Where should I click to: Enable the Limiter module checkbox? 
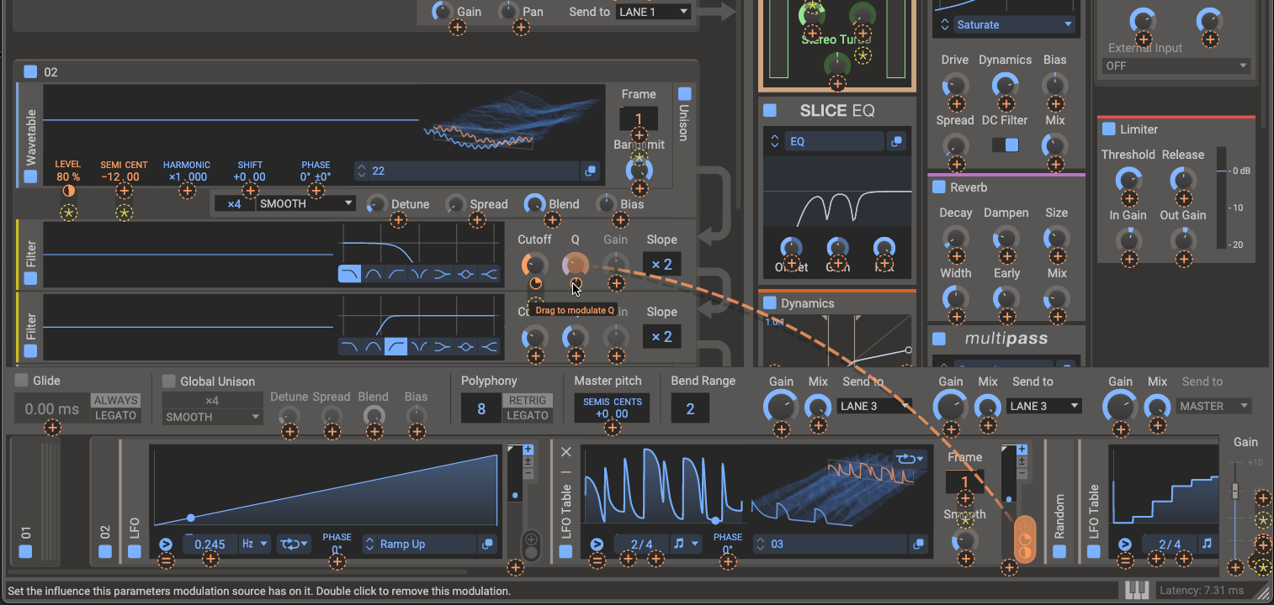coord(1108,129)
